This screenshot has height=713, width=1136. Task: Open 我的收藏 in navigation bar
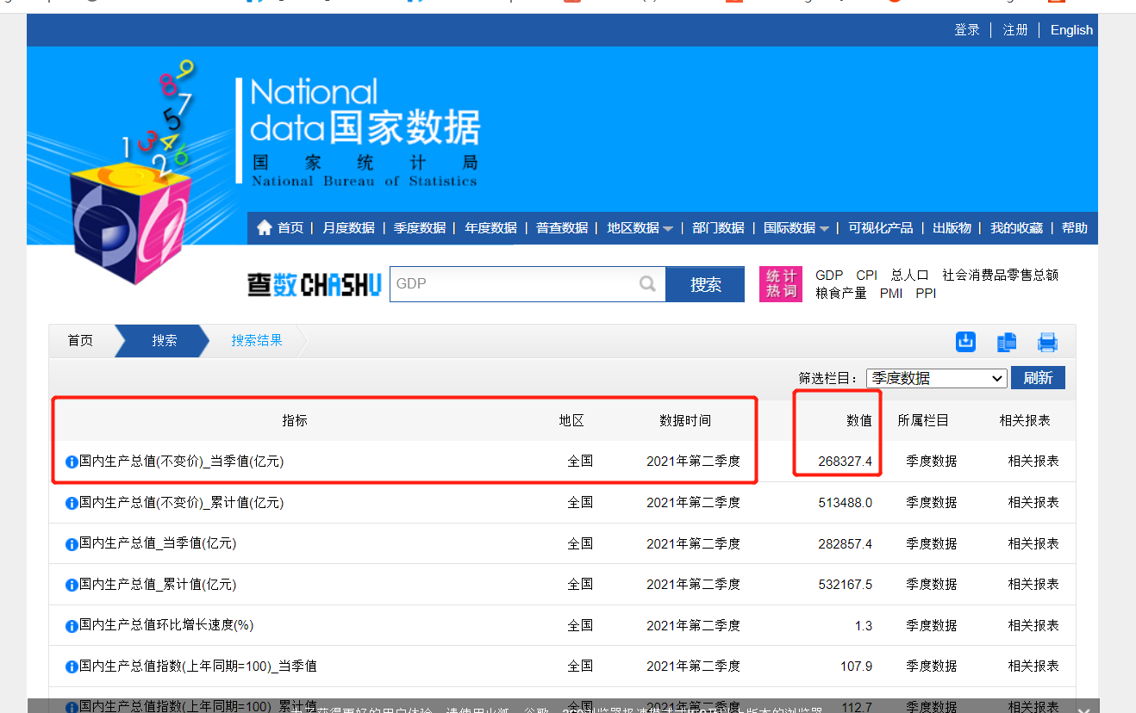[1016, 228]
